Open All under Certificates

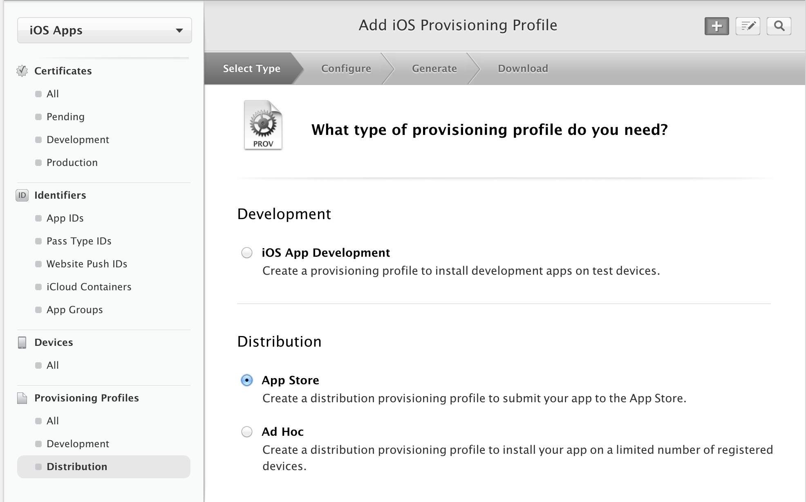53,94
